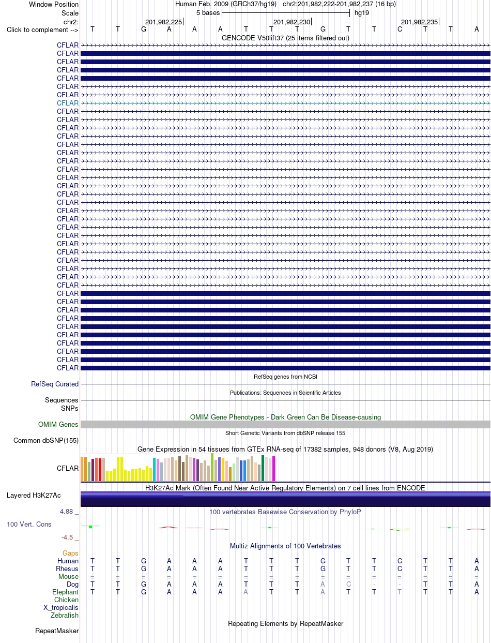Click the gray C base in the Dog row
This screenshot has width=491, height=643.
click(348, 585)
